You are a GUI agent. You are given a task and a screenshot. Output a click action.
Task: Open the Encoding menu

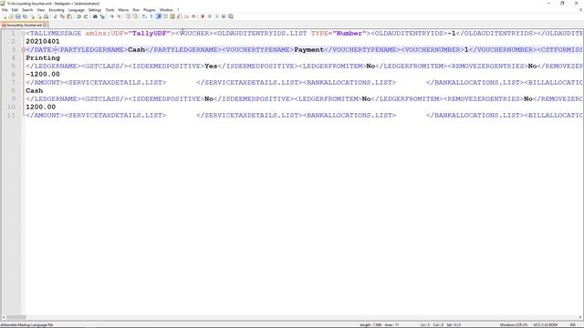pos(57,10)
